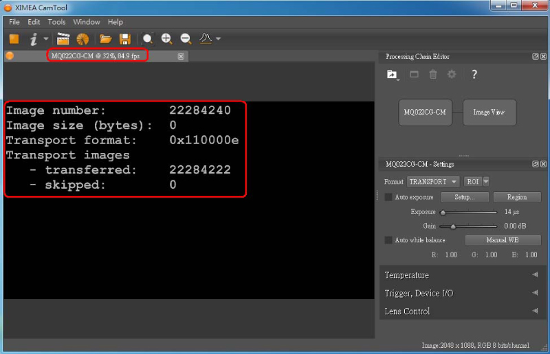Expand the info icon dropdown arrow
This screenshot has width=550, height=354.
pos(46,38)
